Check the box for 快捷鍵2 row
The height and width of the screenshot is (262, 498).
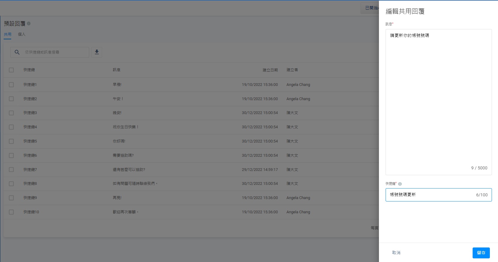point(11,99)
